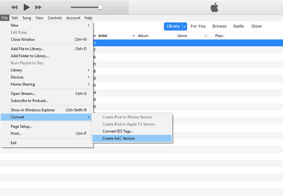Sort by the Album column header
This screenshot has width=283, height=196.
(x=156, y=36)
